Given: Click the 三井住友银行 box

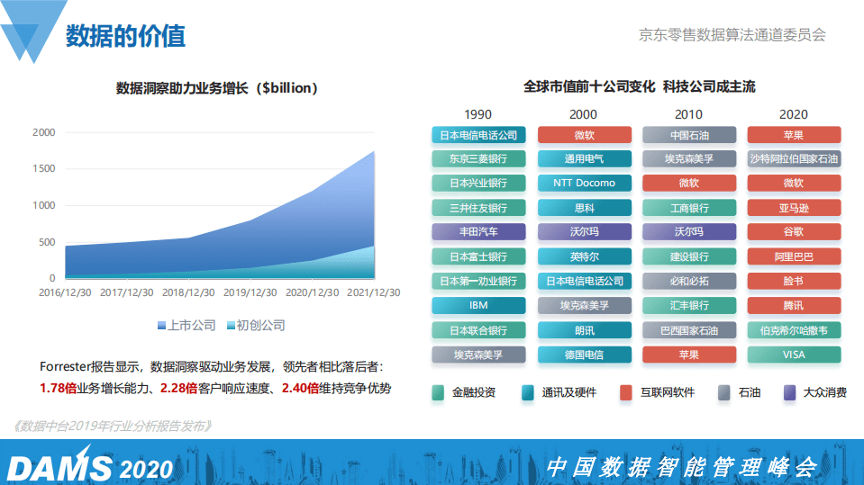Looking at the screenshot, I should [478, 208].
